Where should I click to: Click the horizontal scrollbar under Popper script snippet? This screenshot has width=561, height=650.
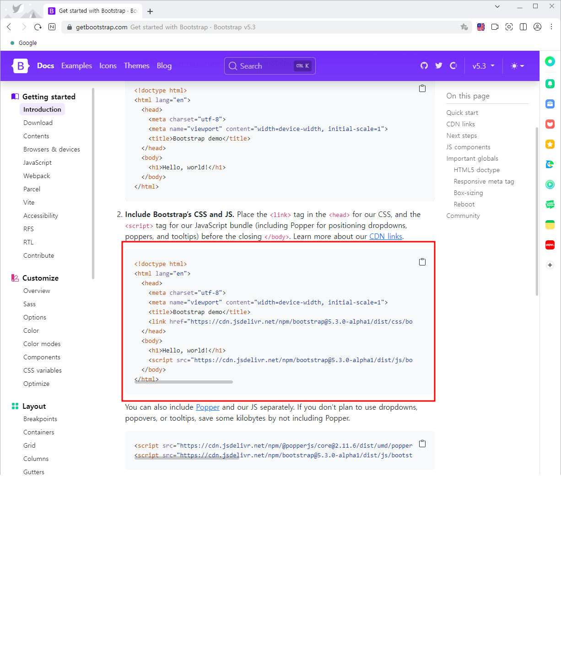(x=187, y=457)
